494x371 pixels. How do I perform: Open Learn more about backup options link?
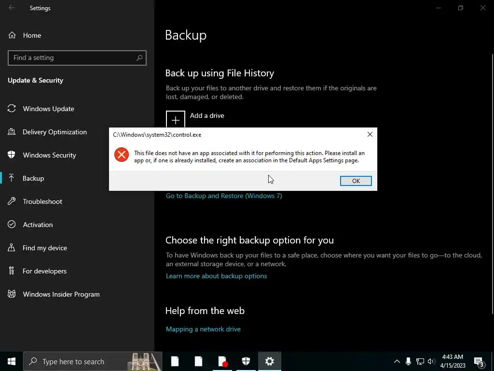pos(216,276)
